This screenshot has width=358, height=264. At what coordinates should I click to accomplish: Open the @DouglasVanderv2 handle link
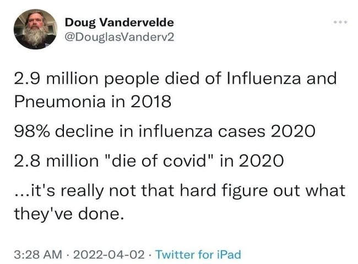(120, 37)
